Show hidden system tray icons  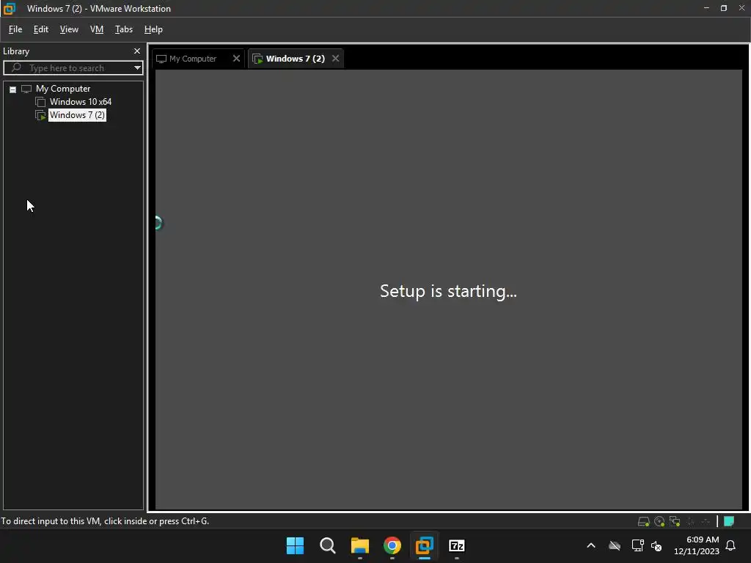(x=591, y=545)
